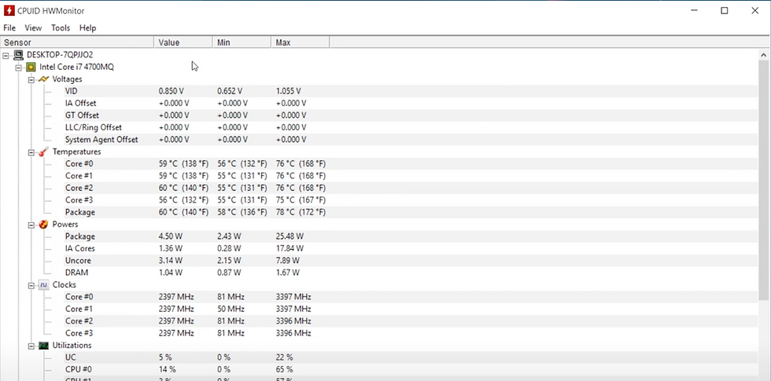This screenshot has height=381, width=771.
Task: Collapse the Powers section
Action: [31, 225]
